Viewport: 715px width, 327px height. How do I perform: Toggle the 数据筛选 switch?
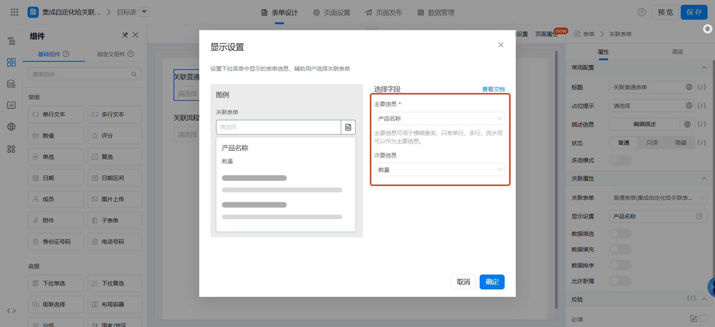620,234
